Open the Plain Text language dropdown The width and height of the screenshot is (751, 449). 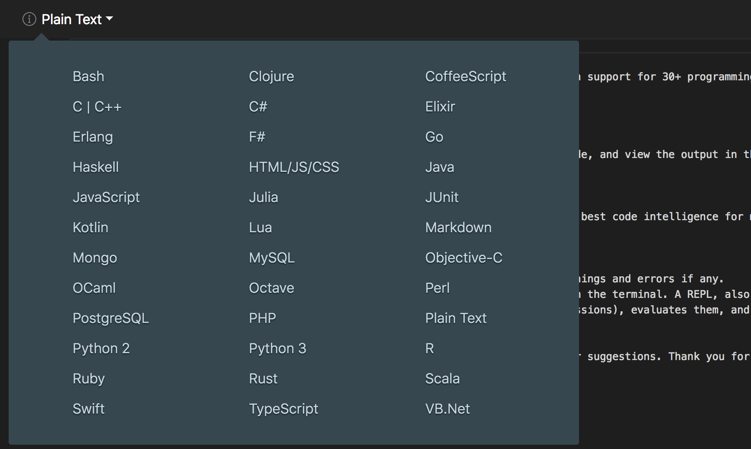click(x=71, y=19)
